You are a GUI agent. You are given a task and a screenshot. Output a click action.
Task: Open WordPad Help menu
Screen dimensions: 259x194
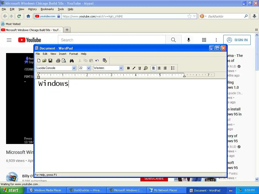click(83, 54)
